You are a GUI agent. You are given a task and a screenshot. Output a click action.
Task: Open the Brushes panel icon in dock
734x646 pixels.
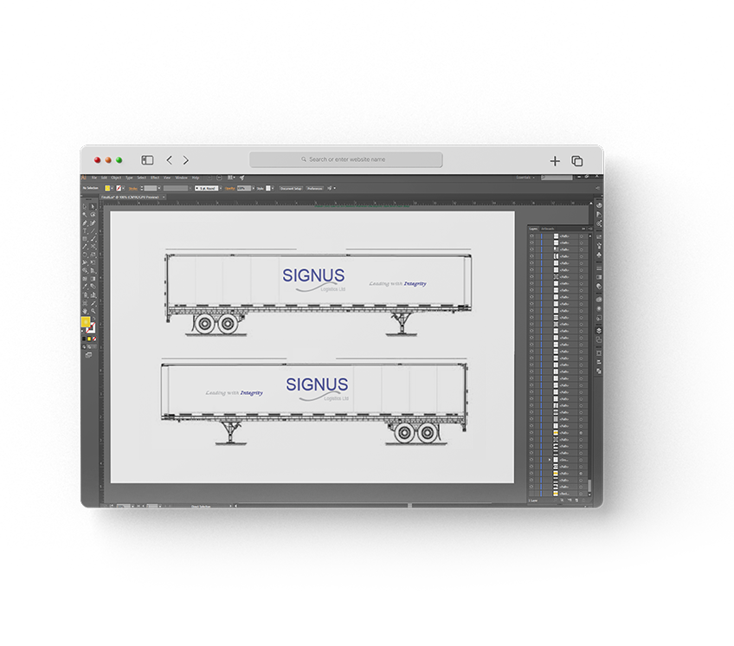tap(599, 246)
